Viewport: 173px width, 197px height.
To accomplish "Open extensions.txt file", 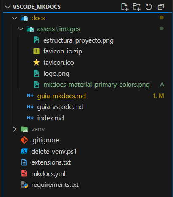I will click(x=88, y=162).
